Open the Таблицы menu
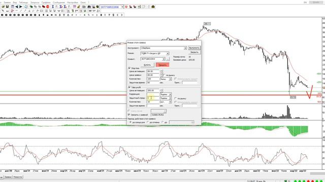 point(23,3)
